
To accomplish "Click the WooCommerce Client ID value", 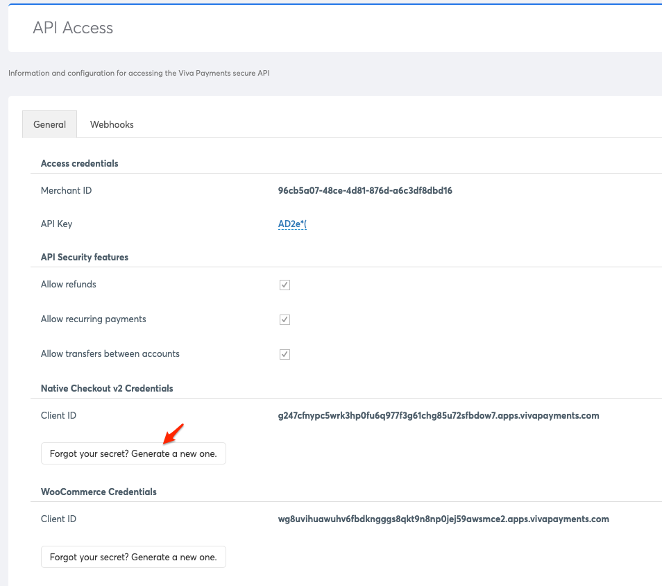I will coord(442,519).
